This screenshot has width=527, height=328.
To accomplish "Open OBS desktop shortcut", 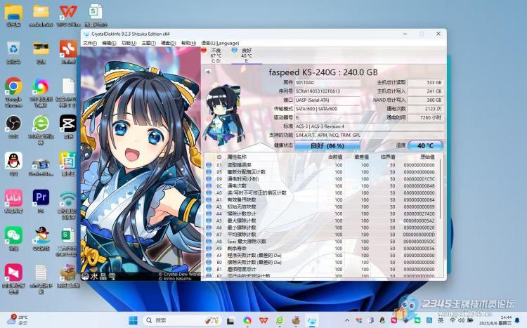I will click(13, 127).
